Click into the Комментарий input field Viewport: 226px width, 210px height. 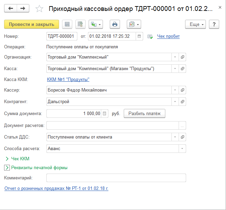coord(116,178)
